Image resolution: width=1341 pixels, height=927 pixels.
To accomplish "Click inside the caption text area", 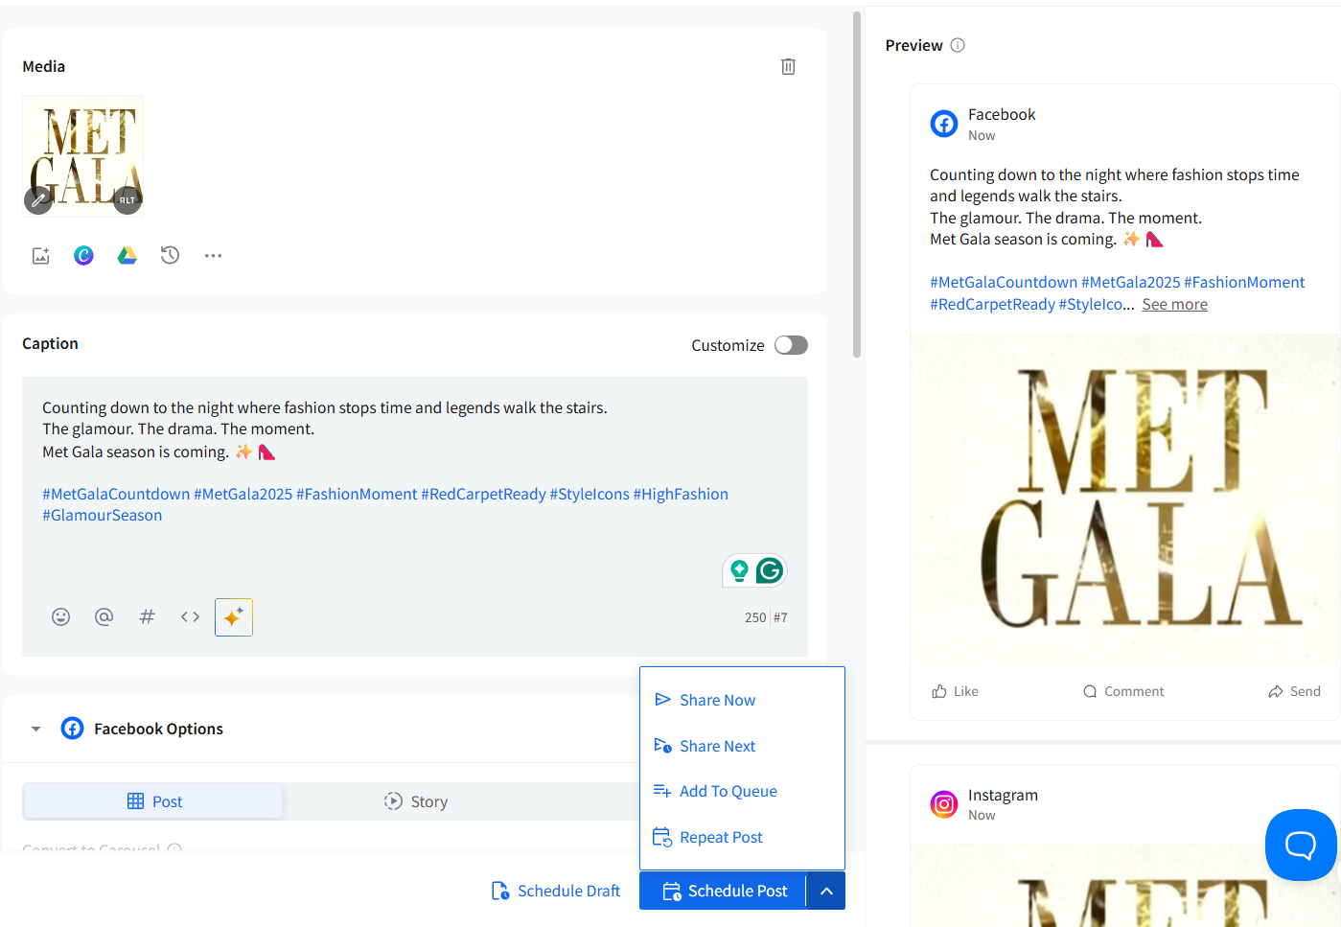I will pos(415,475).
